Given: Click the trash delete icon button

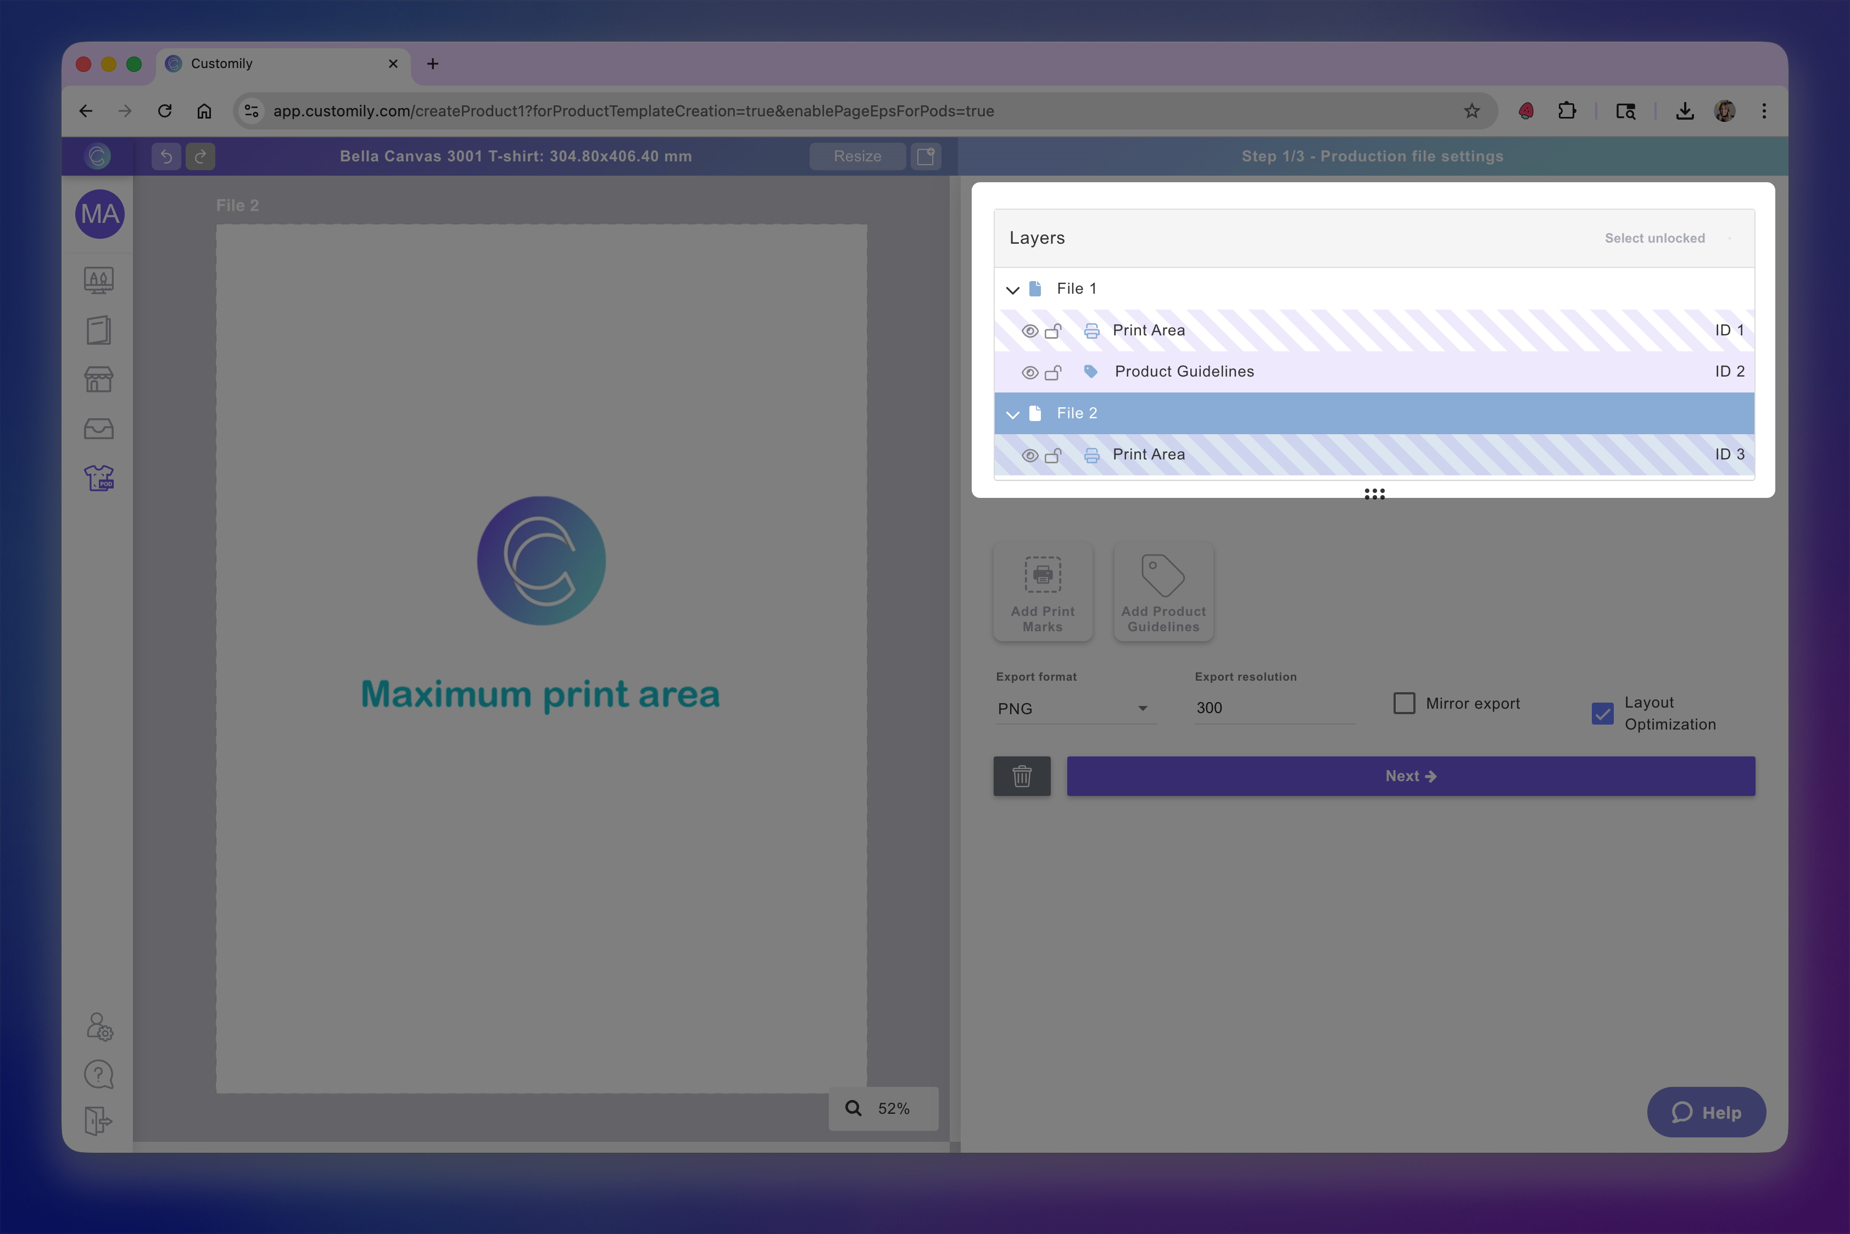Looking at the screenshot, I should [x=1022, y=776].
